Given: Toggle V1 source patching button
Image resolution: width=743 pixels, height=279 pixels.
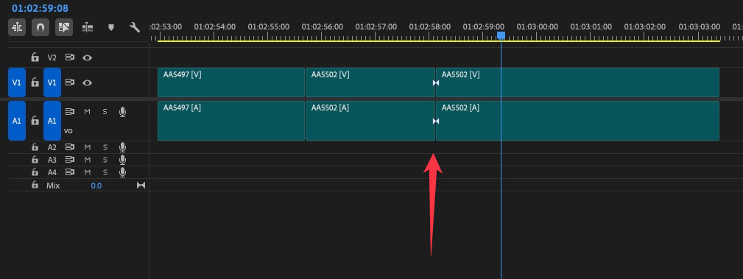Looking at the screenshot, I should [x=17, y=82].
